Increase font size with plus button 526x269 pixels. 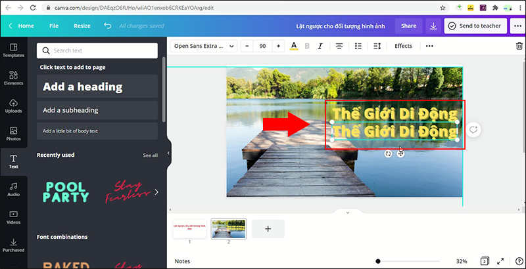point(278,46)
